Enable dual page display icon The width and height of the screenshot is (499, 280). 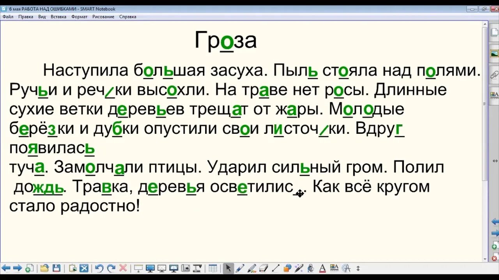[174, 268]
